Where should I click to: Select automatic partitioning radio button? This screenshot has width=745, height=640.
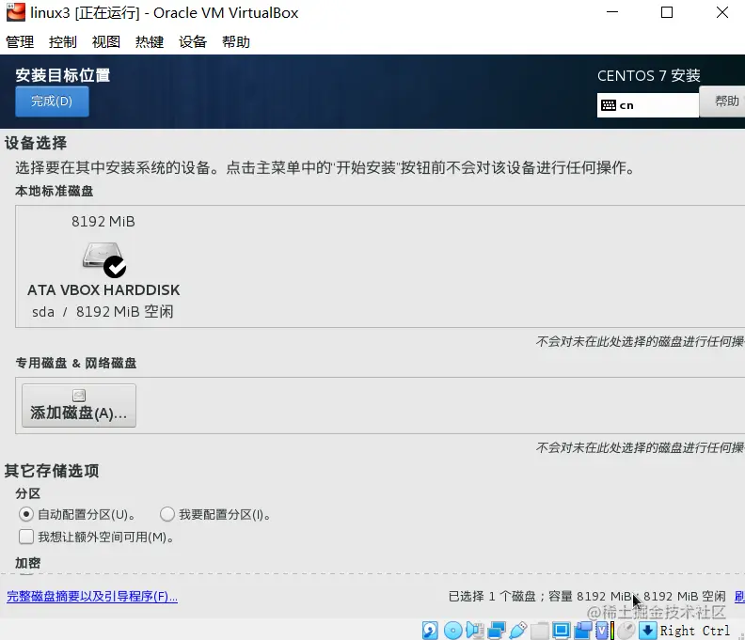click(26, 514)
